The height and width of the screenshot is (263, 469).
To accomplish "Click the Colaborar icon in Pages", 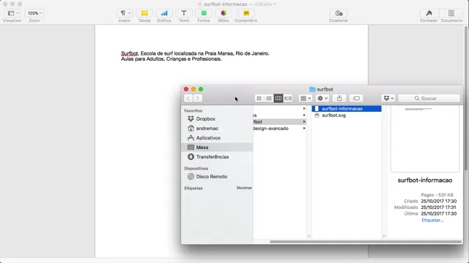I will click(339, 13).
